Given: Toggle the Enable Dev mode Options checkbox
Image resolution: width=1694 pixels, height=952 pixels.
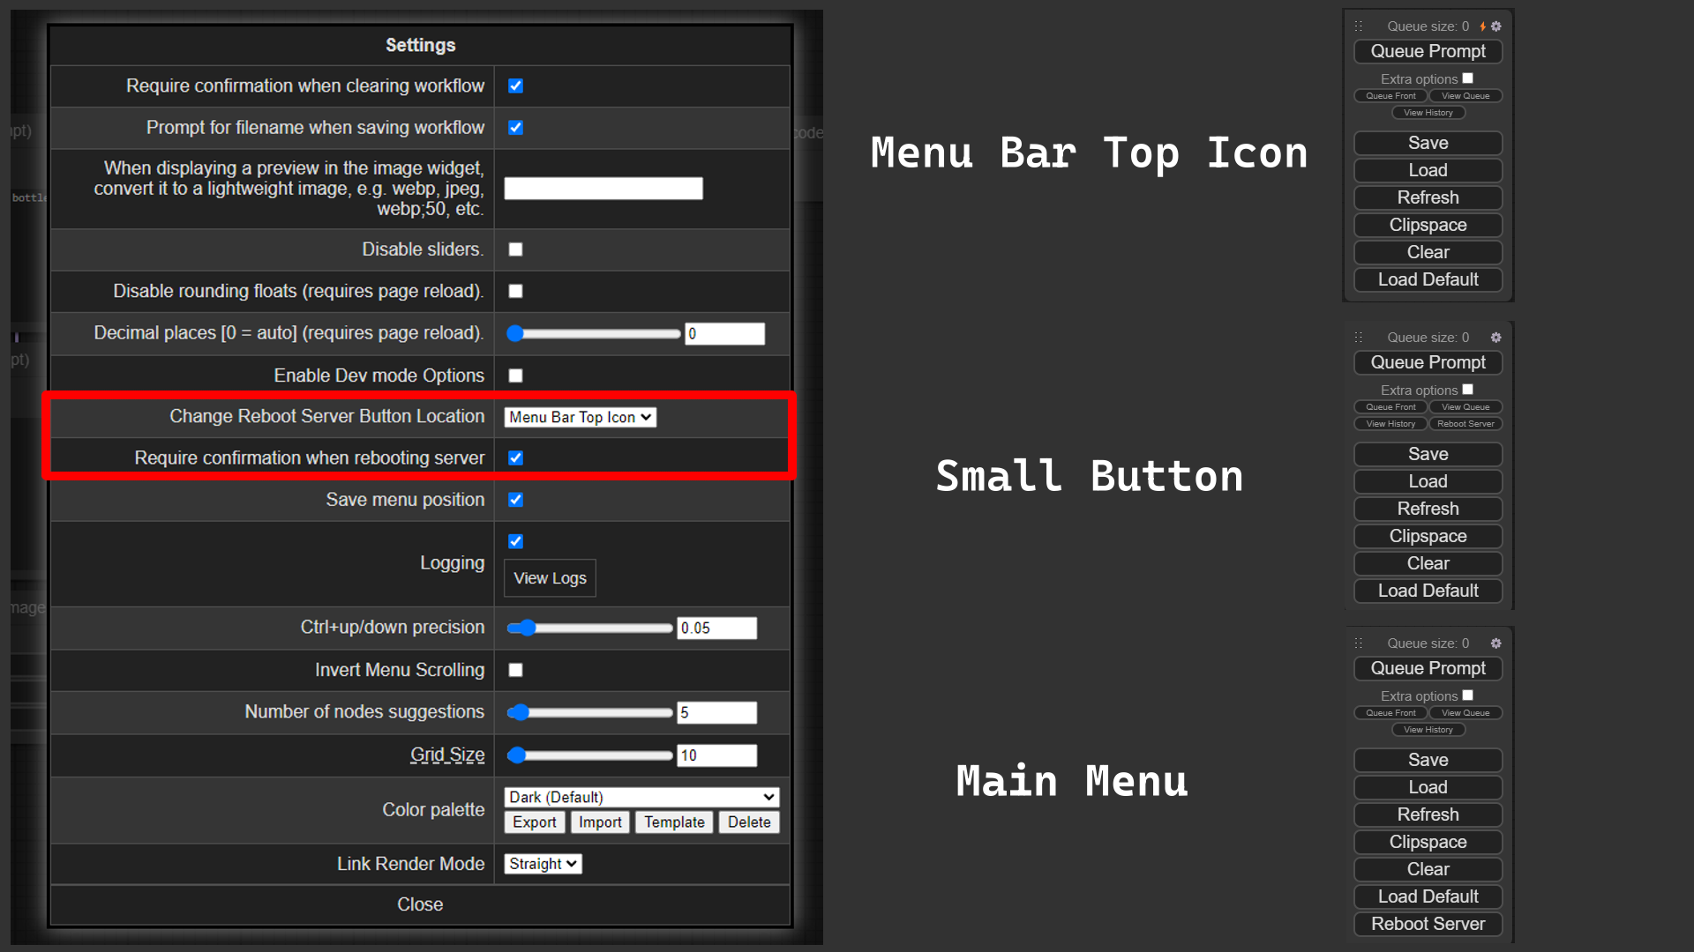Looking at the screenshot, I should click(514, 375).
